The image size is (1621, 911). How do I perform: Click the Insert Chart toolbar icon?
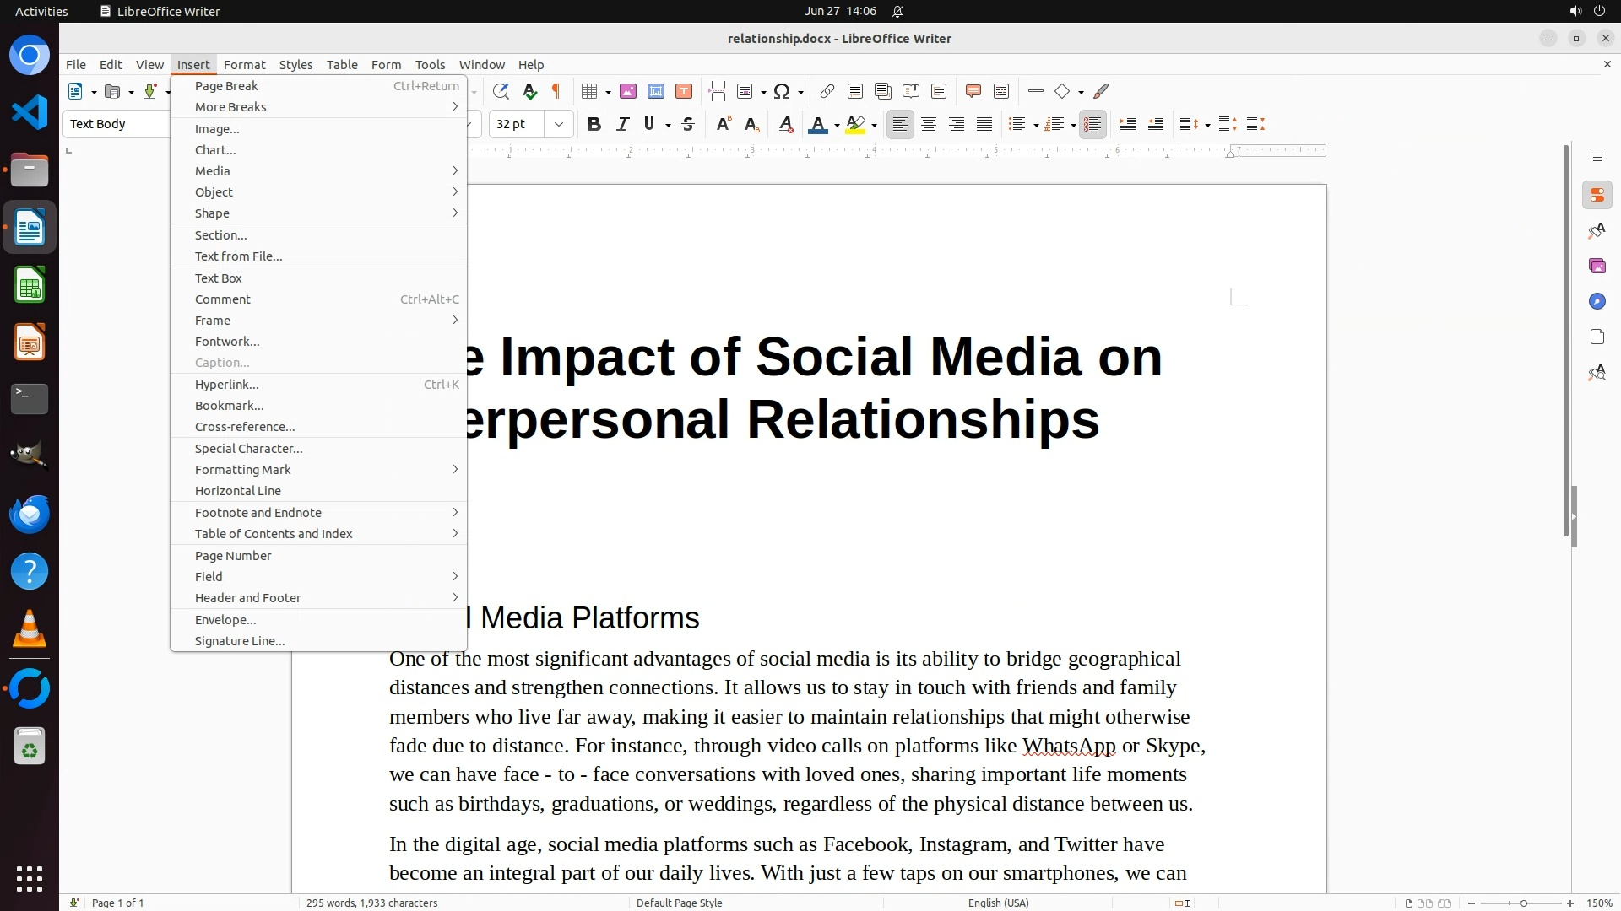point(656,91)
